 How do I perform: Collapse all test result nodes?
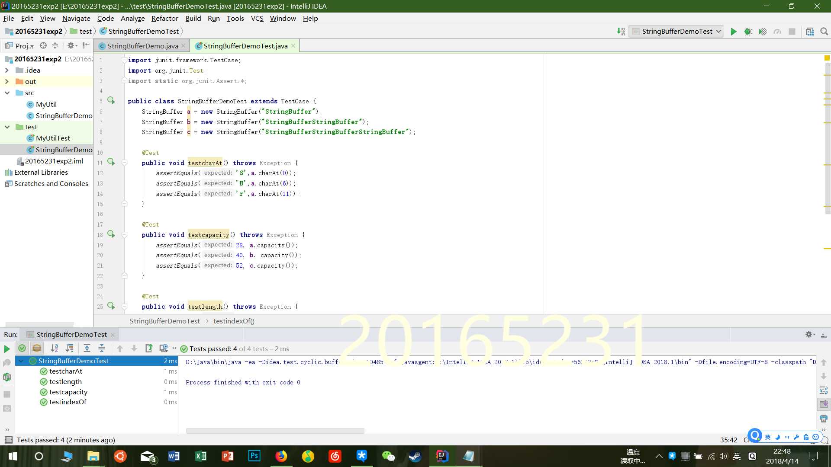pyautogui.click(x=102, y=348)
